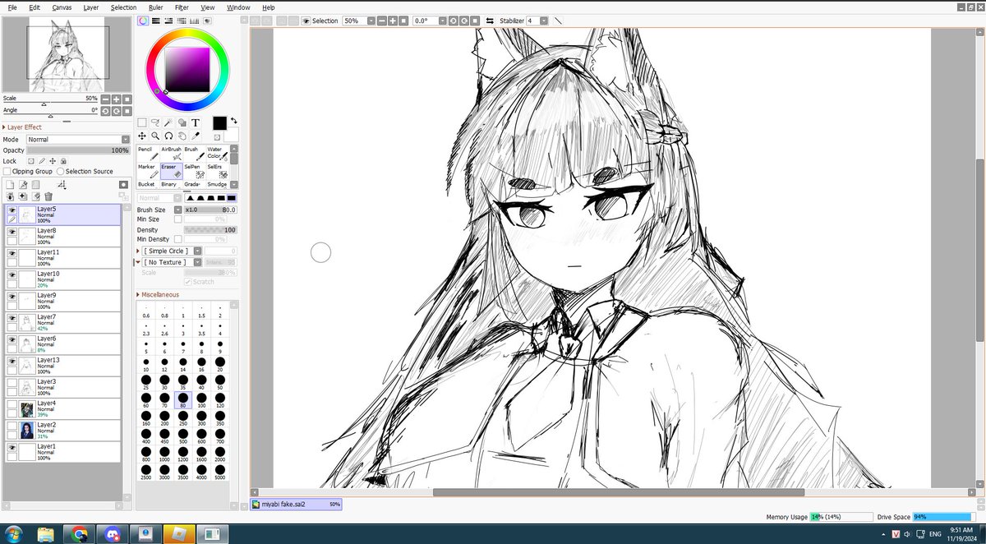Adjust the layer Opacity slider

[78, 150]
